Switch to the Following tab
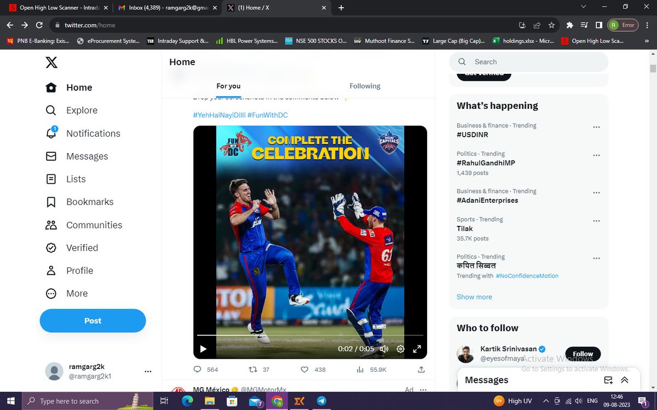 [365, 86]
